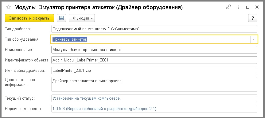Click the 'Записать и закрыть' button
This screenshot has width=265, height=118.
[29, 18]
